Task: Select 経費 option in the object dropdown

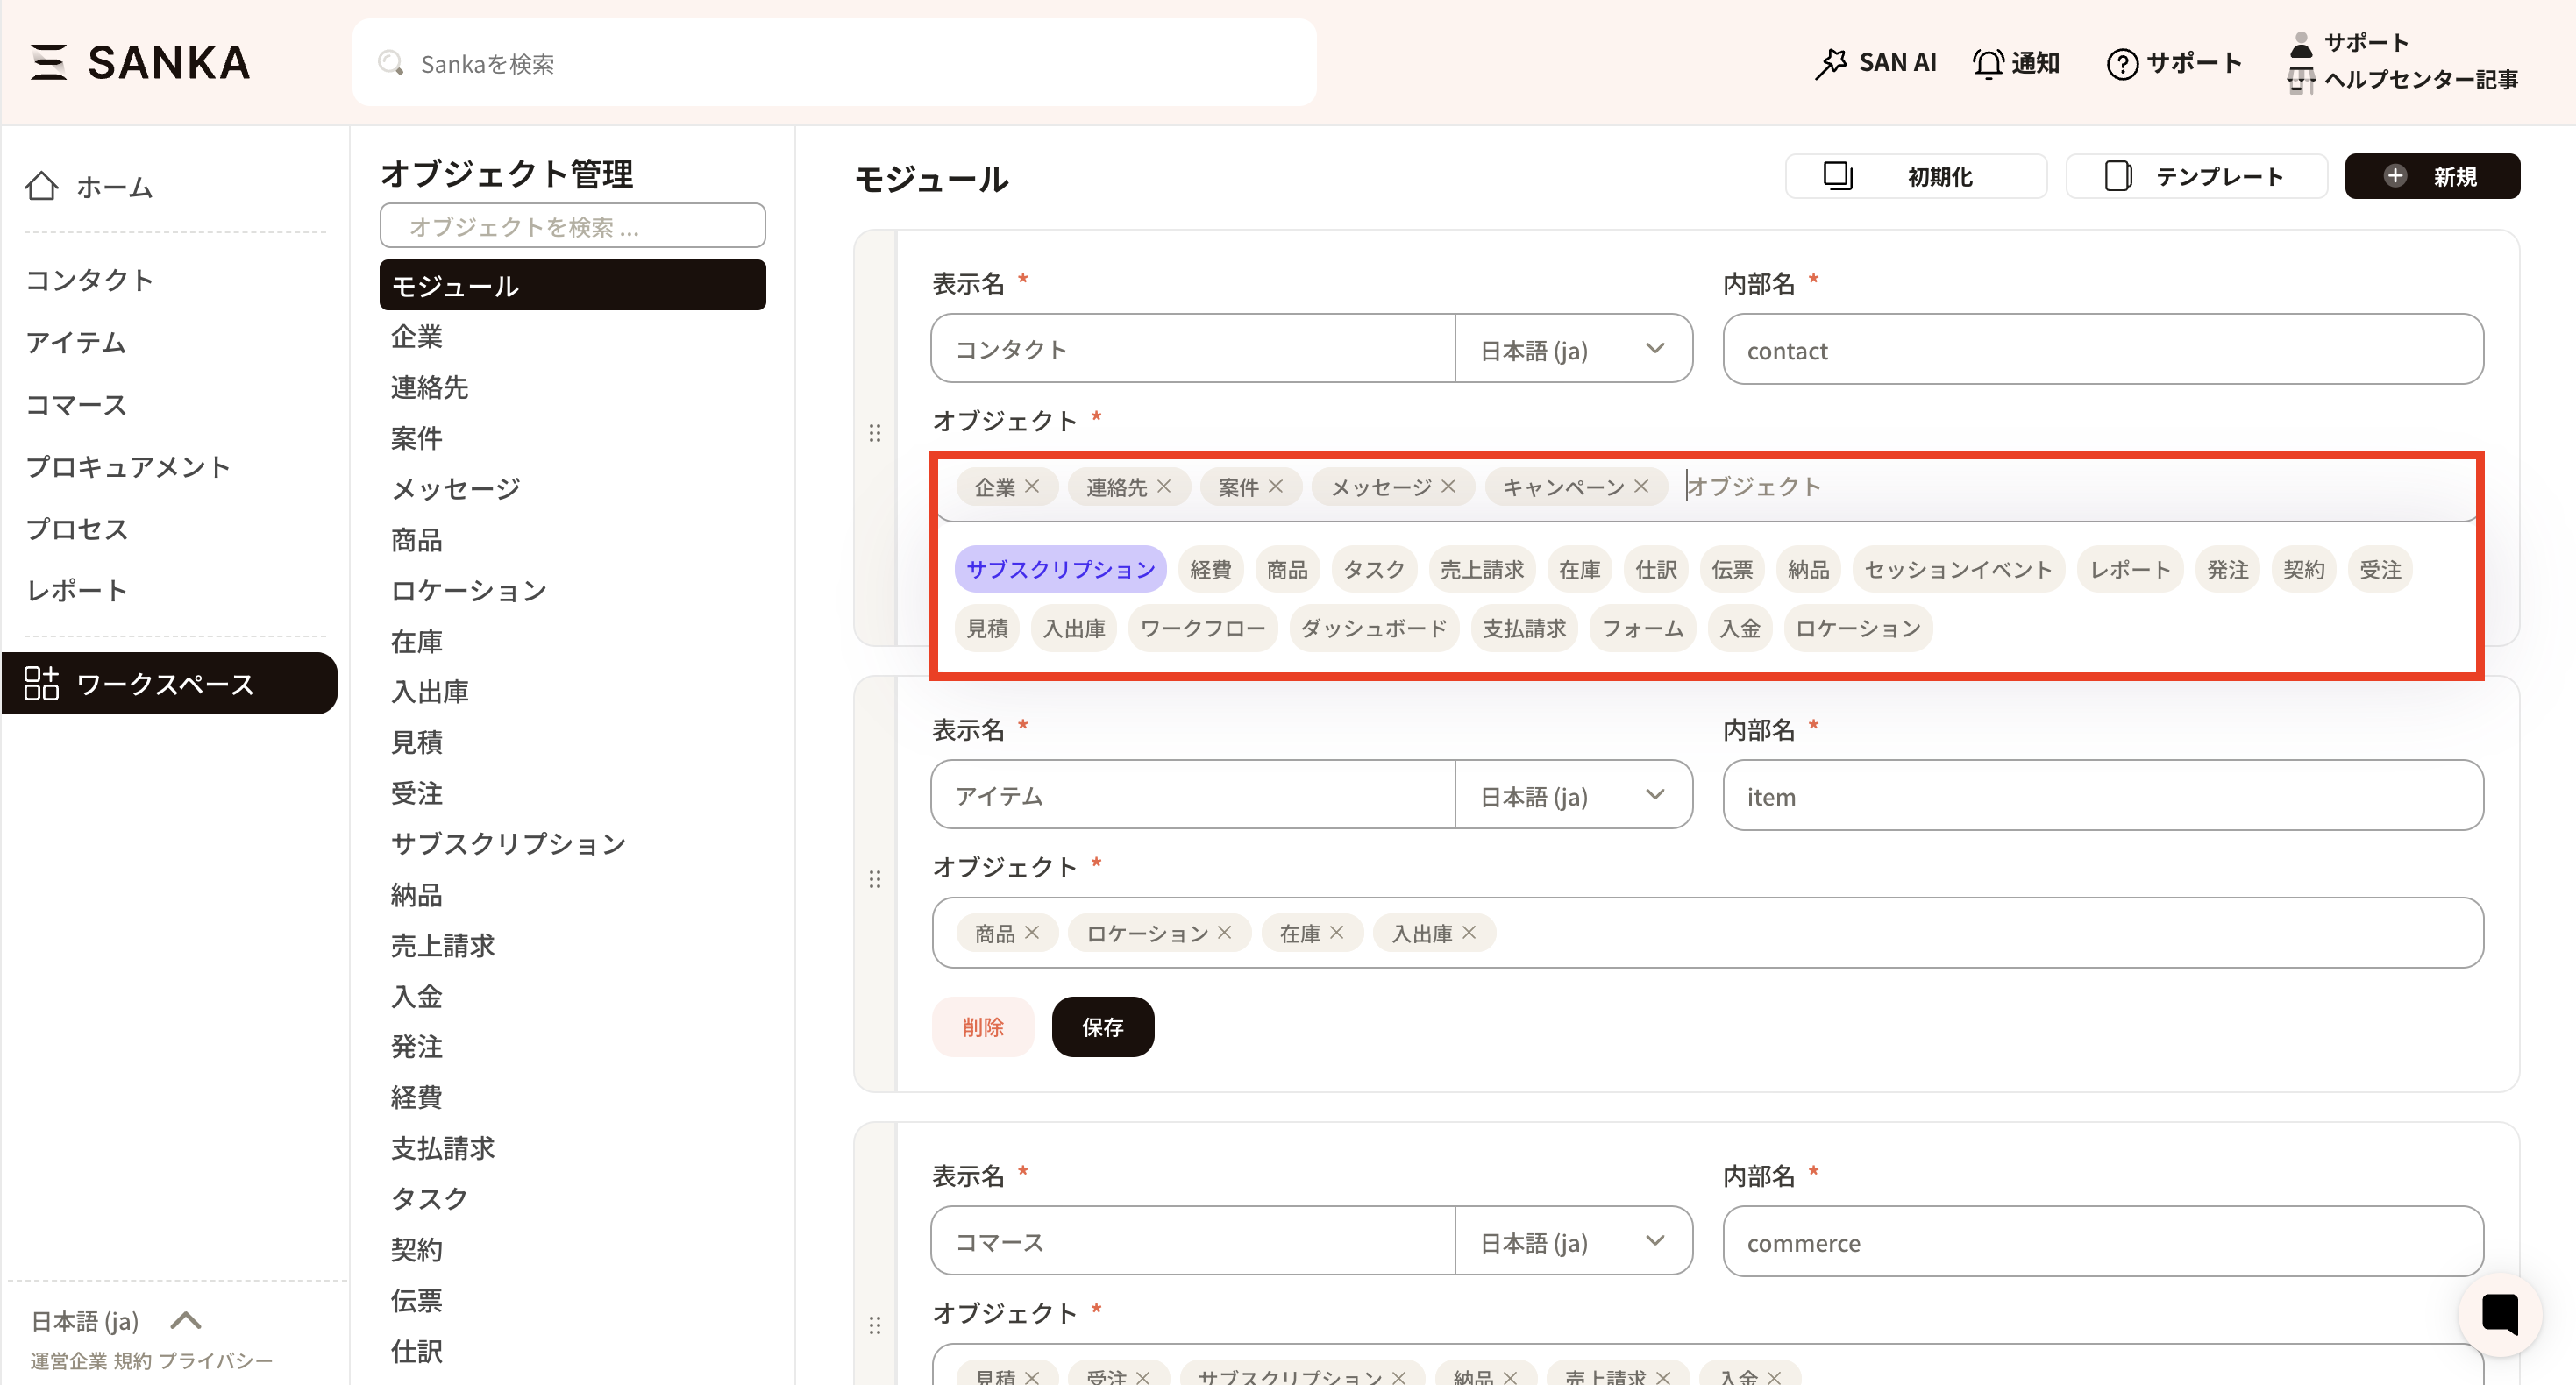Action: point(1211,569)
